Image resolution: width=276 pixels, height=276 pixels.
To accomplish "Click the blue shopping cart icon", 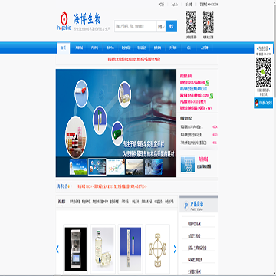I will pos(188,164).
